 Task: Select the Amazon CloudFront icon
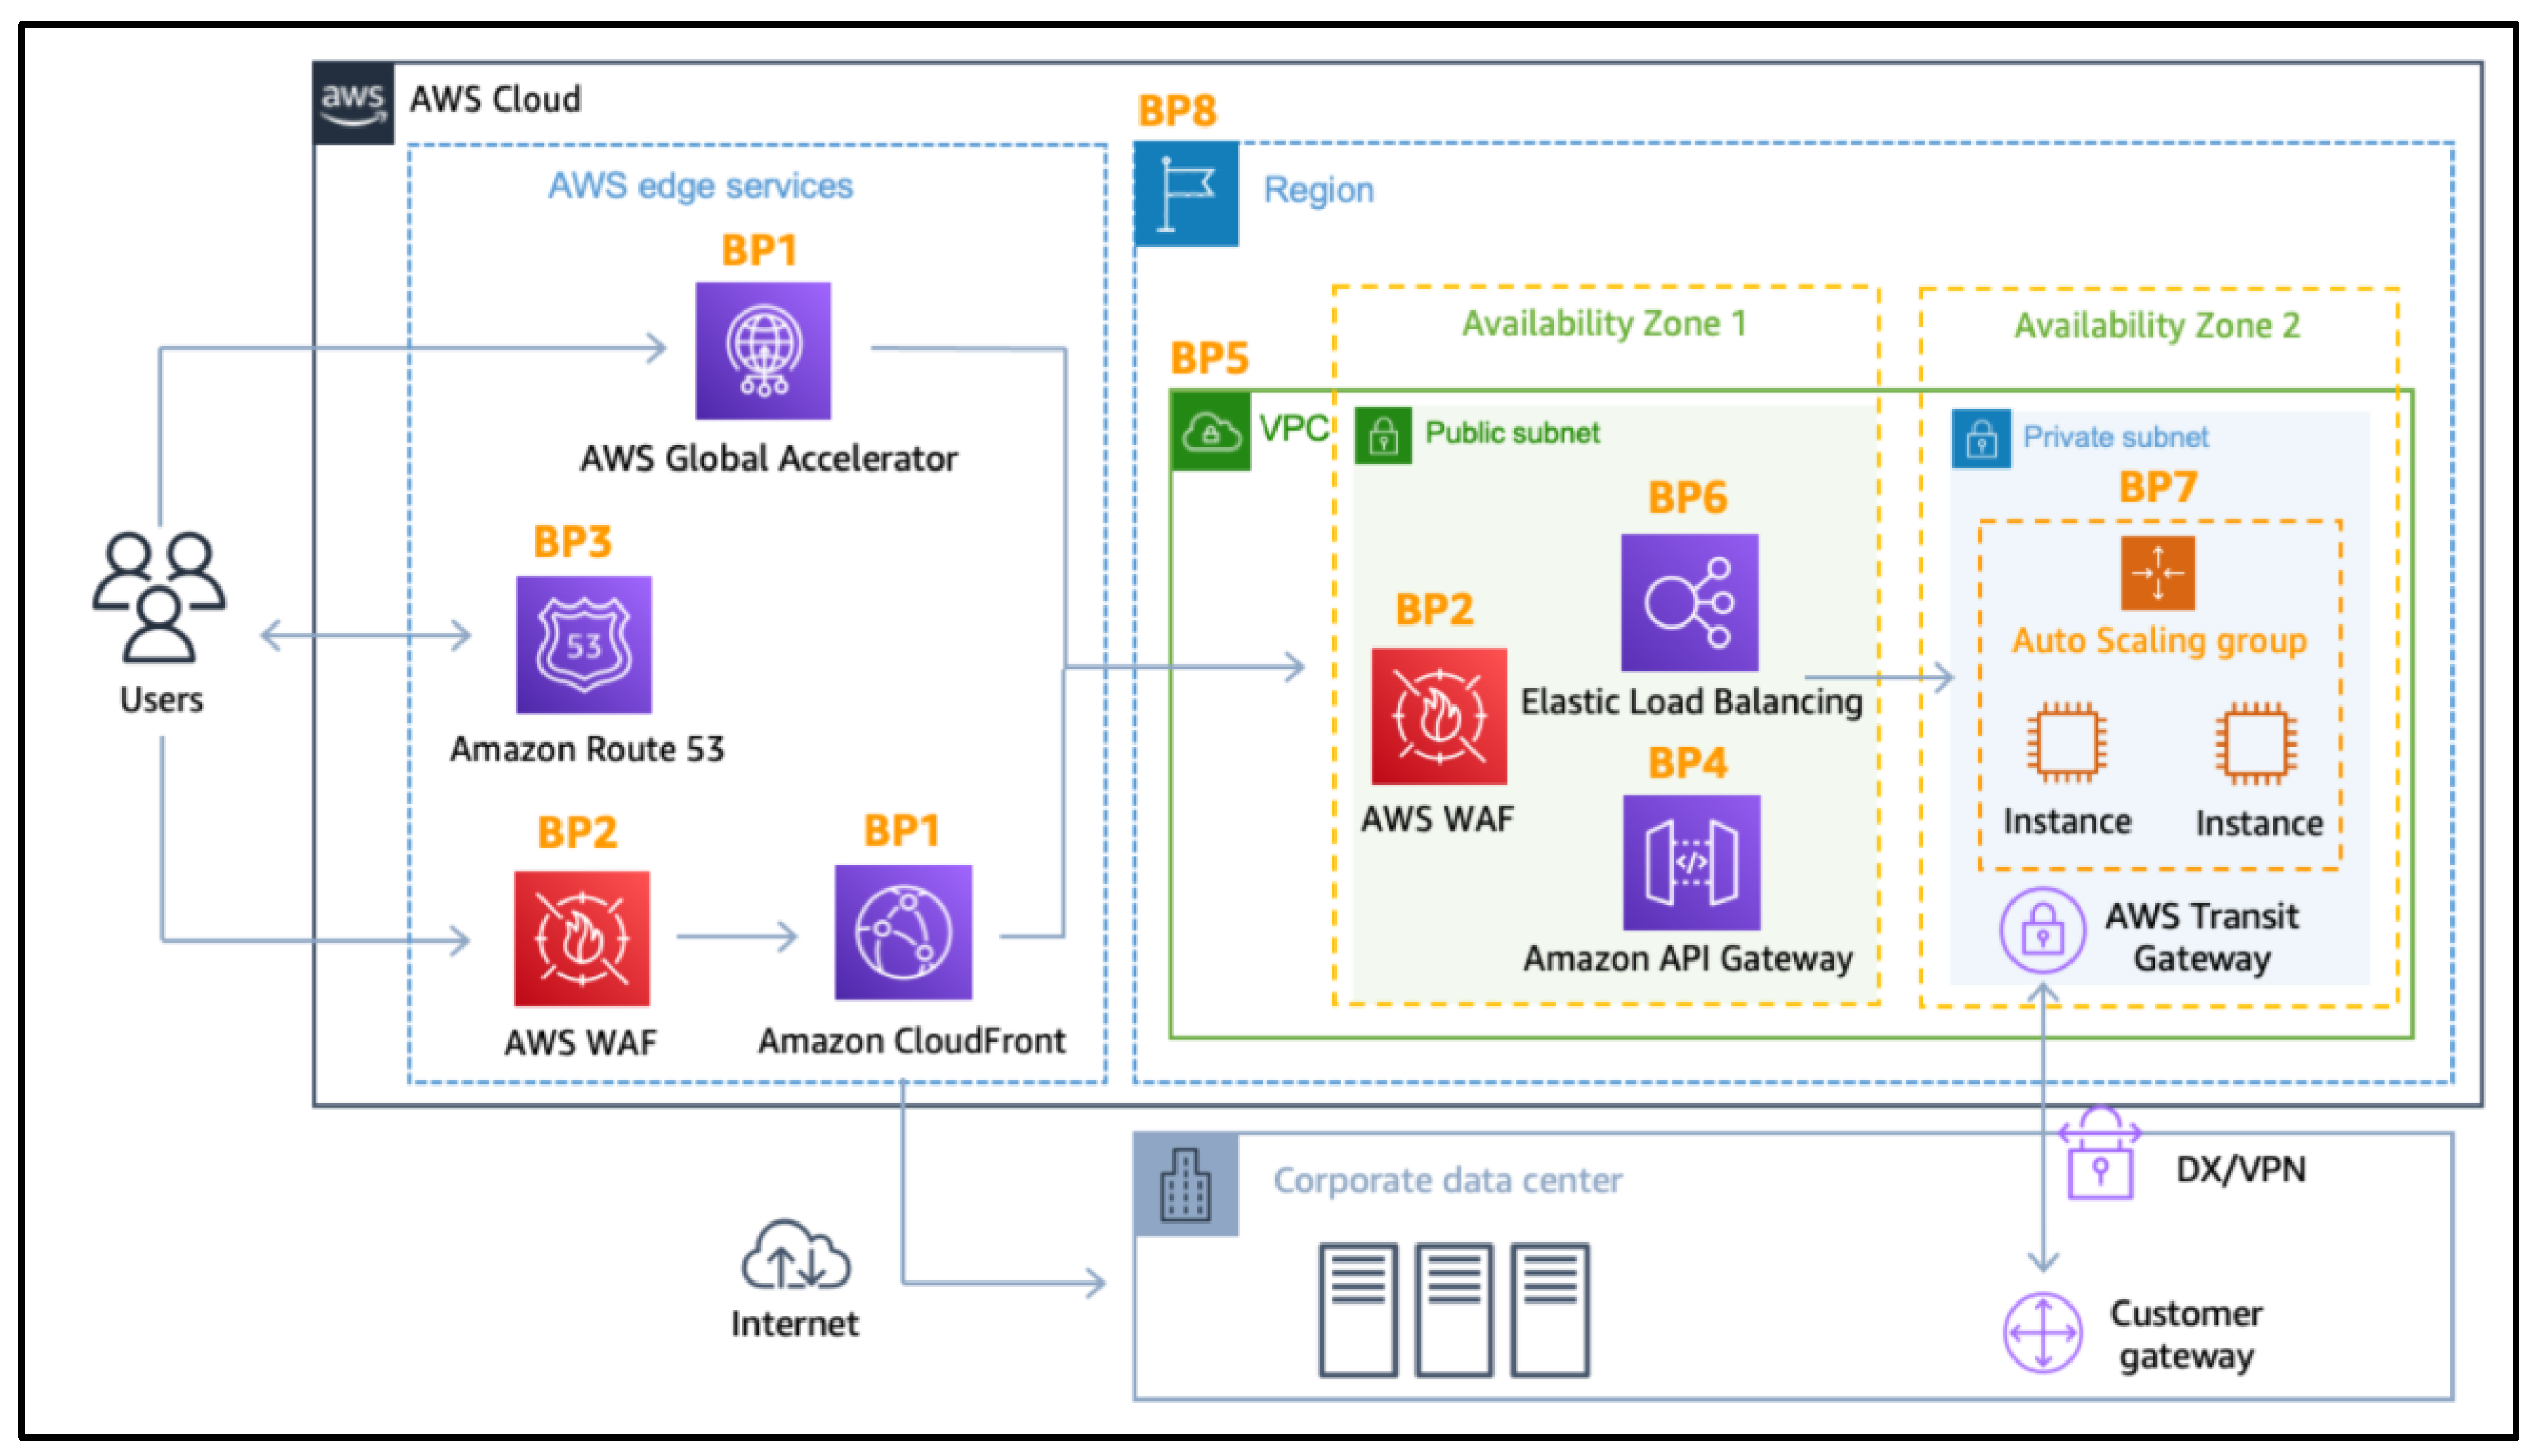(903, 933)
